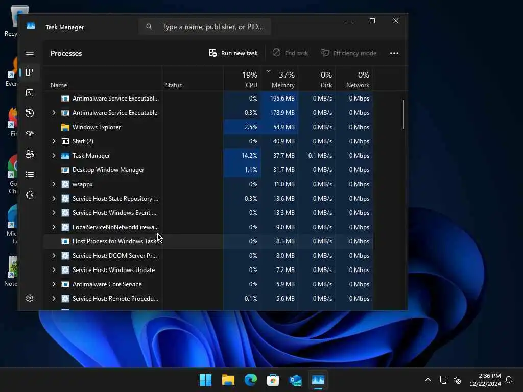Click the muted volume tray icon
The width and height of the screenshot is (523, 392).
[x=457, y=380]
